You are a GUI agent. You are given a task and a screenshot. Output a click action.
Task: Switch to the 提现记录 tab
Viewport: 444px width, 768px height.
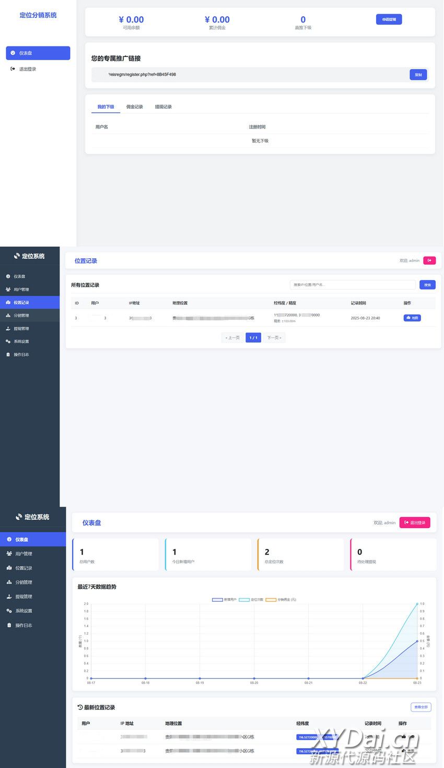[x=163, y=107]
